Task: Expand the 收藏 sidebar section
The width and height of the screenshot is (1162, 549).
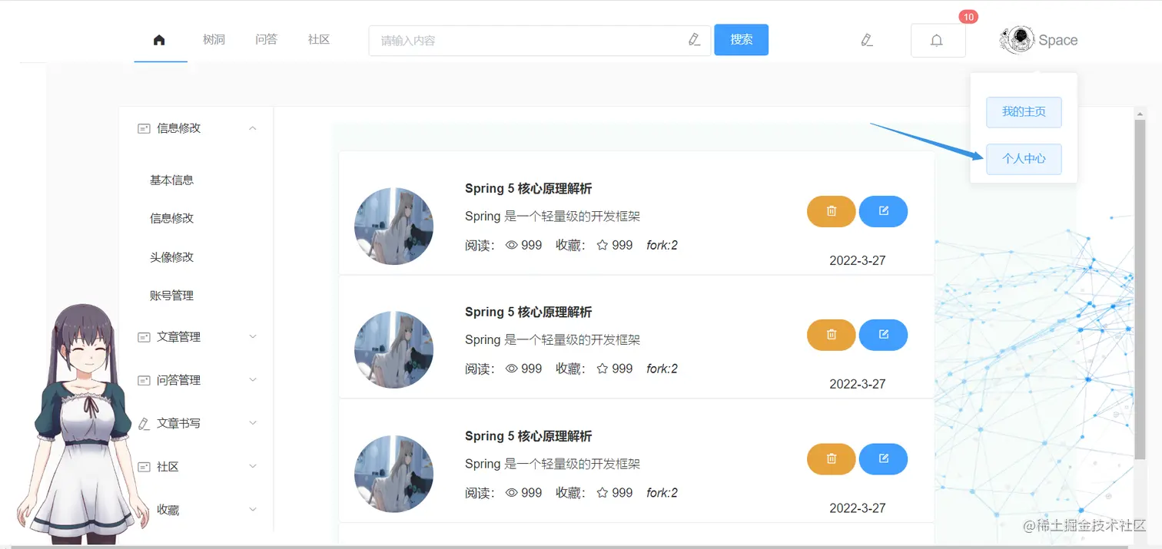Action: 252,509
